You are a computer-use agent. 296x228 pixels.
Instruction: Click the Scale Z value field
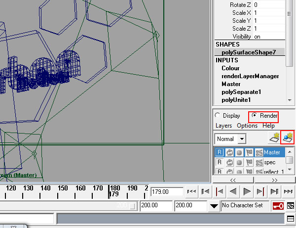(269, 29)
